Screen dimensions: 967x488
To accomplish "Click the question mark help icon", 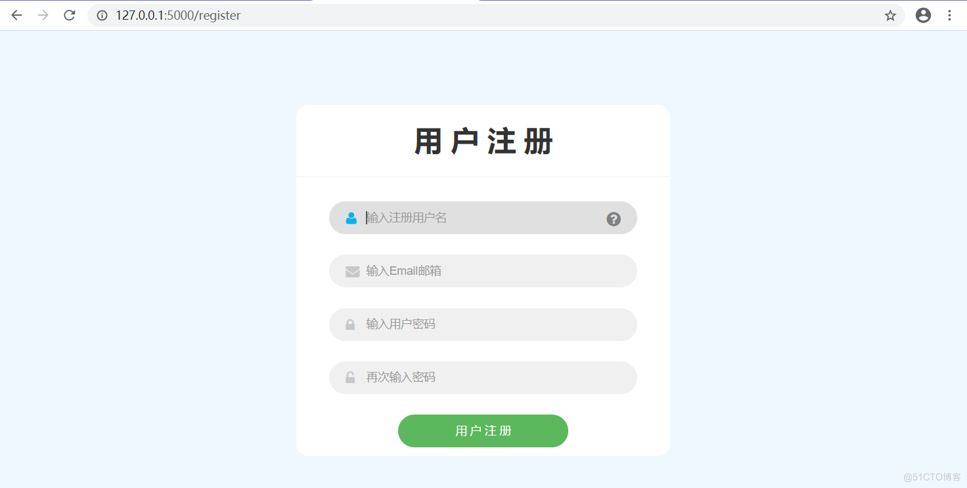I will [614, 219].
